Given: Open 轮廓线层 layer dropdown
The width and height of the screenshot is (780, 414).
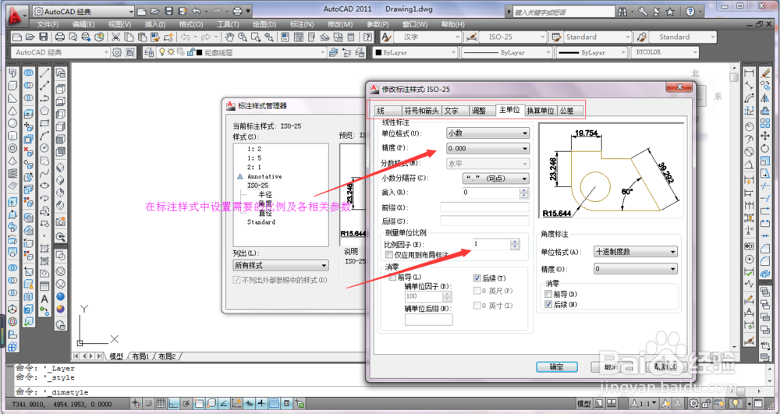Looking at the screenshot, I should point(240,52).
